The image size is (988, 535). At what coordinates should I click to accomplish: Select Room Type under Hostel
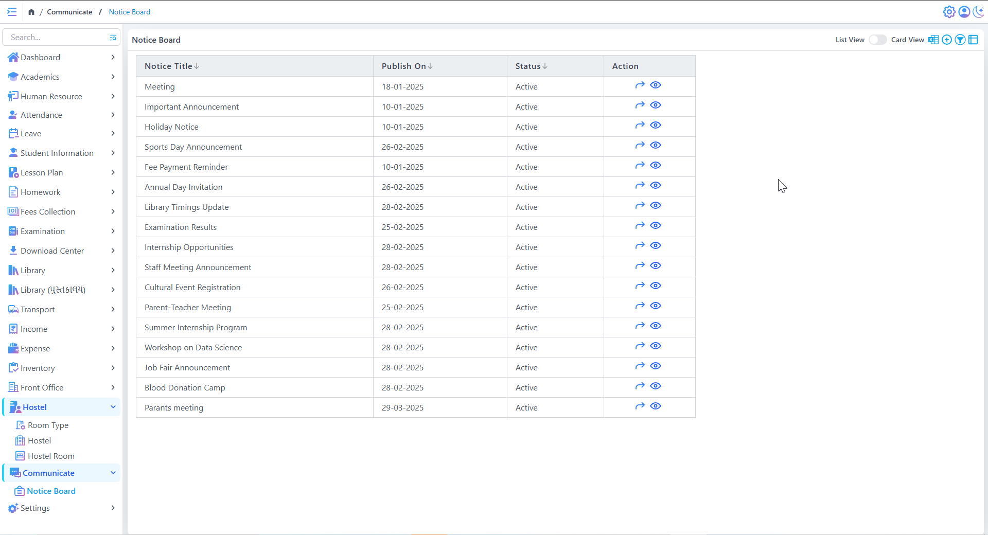48,425
